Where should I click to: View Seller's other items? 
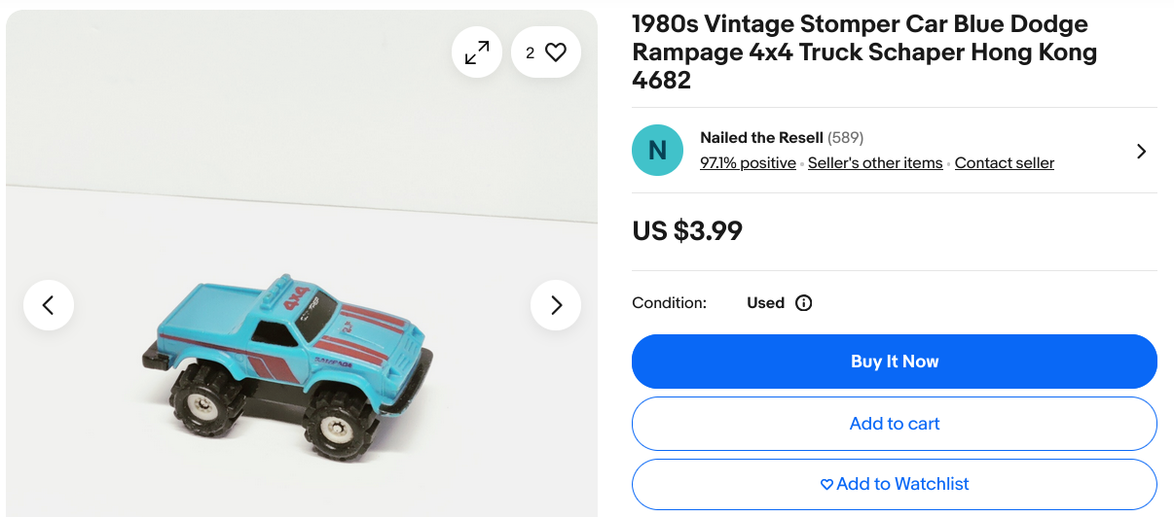click(875, 163)
